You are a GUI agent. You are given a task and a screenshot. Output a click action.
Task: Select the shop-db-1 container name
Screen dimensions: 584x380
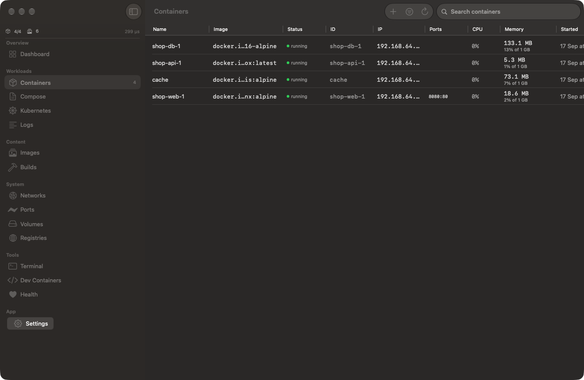click(x=166, y=46)
